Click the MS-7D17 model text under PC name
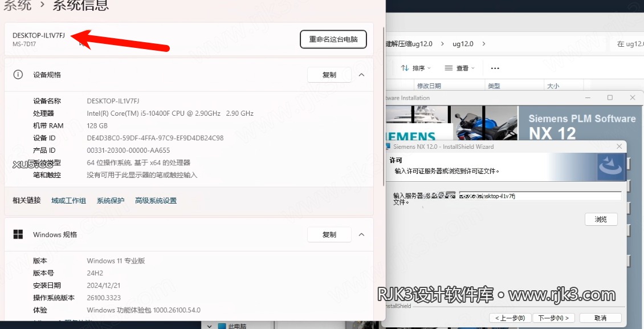 point(25,44)
